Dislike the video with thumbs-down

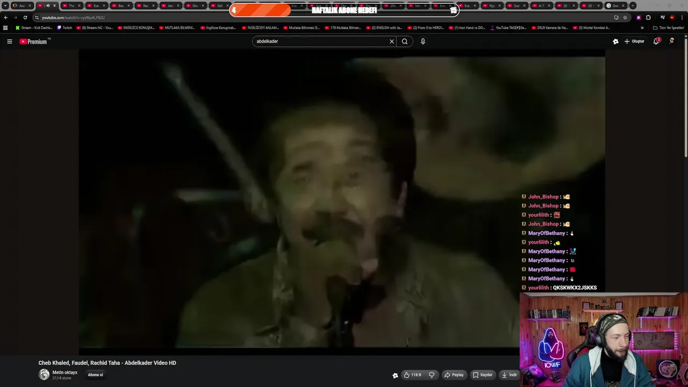click(432, 375)
